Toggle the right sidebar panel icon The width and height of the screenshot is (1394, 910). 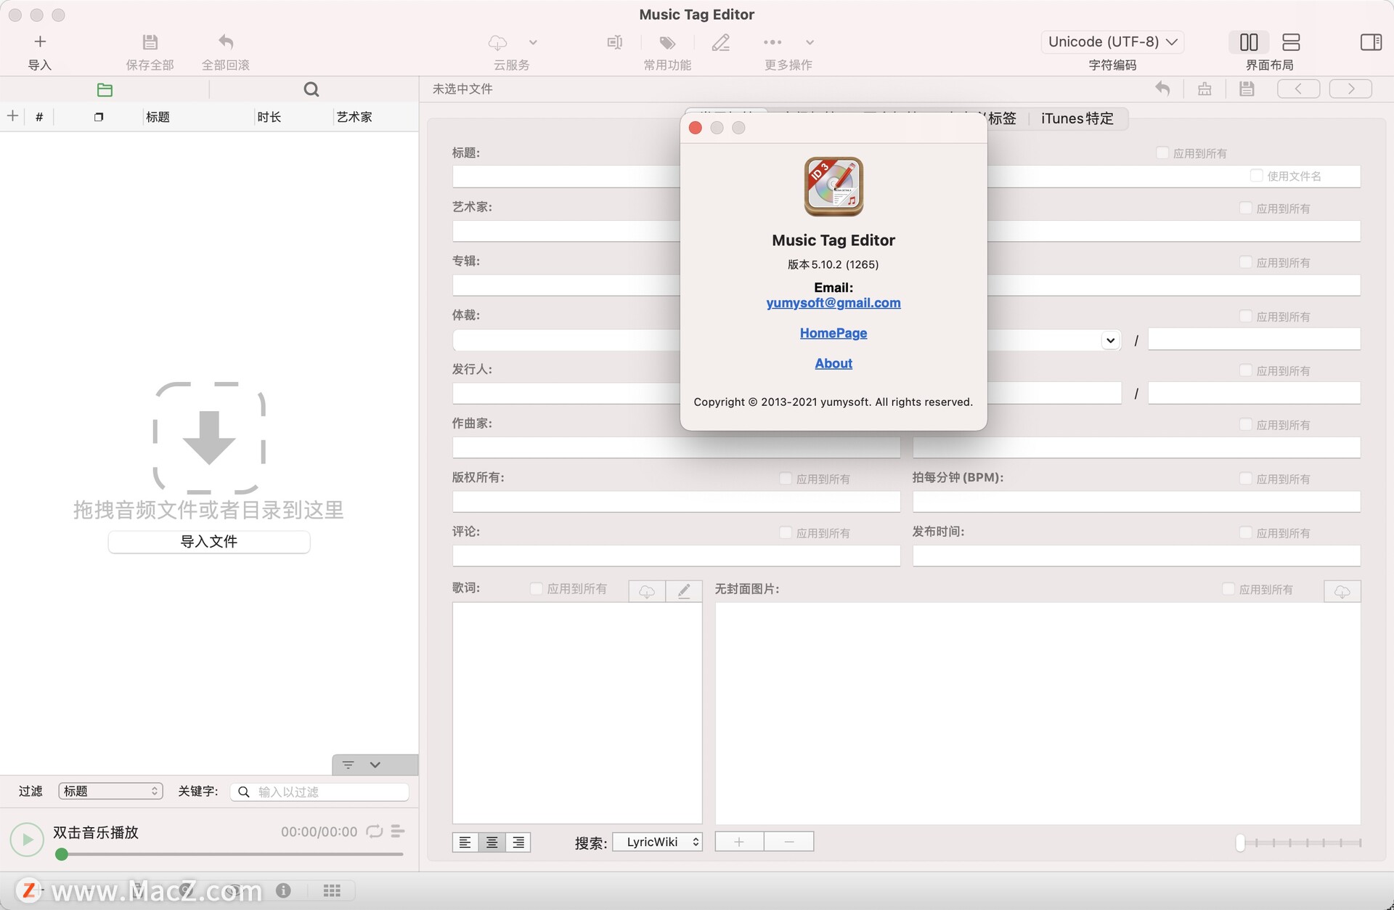1371,42
